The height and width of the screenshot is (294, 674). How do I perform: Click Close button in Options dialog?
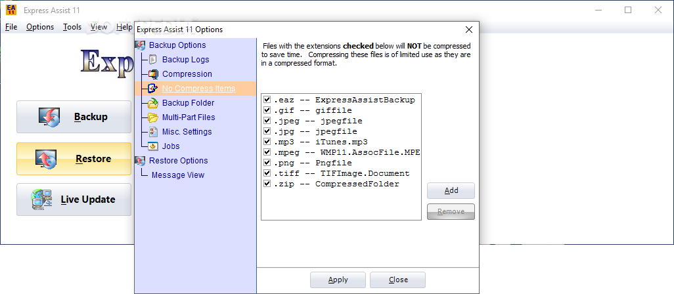pos(398,280)
